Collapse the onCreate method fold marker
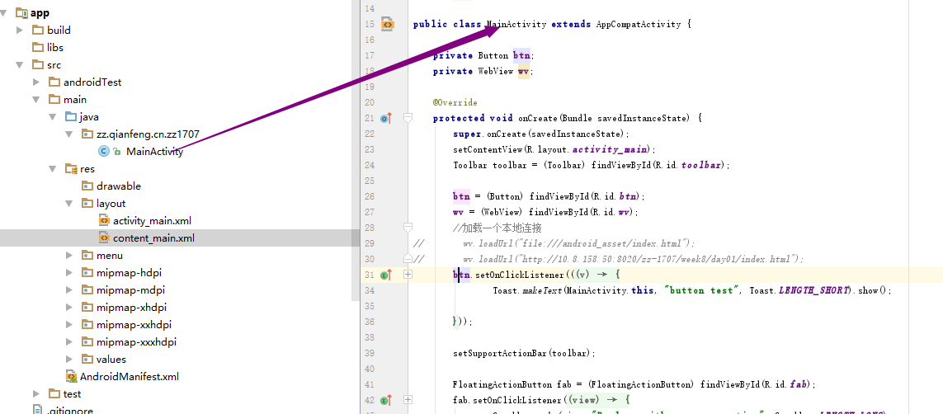The width and height of the screenshot is (943, 414). click(408, 118)
